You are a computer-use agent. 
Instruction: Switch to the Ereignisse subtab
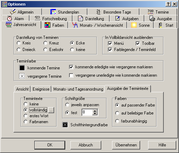[x=41, y=89]
